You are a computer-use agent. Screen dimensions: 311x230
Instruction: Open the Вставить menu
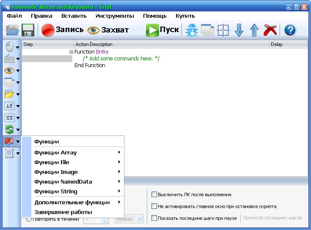[74, 16]
